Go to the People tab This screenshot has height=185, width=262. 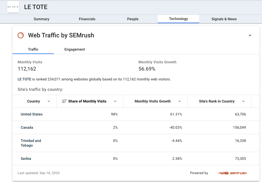(x=133, y=19)
